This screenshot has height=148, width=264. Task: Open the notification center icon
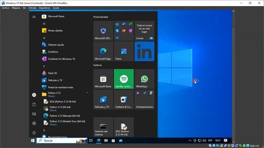[226, 141]
